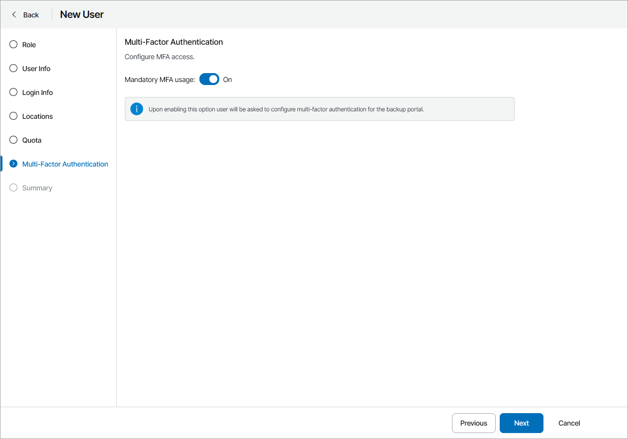The image size is (628, 439).
Task: Select the Summary step in the sidebar
Action: 37,187
